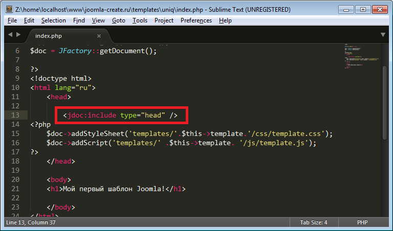Open the Preferences menu
The width and height of the screenshot is (393, 231).
coord(196,20)
